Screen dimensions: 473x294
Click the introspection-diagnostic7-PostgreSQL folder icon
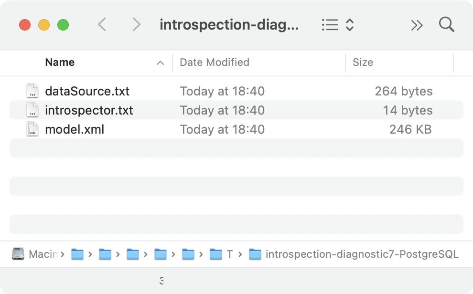tap(256, 254)
